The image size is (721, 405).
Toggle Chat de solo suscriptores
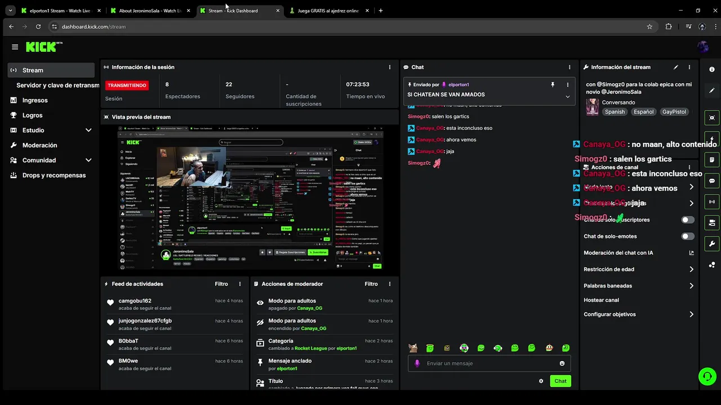pyautogui.click(x=688, y=220)
